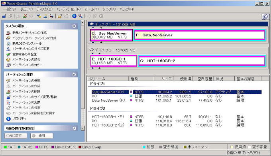Image resolution: width=271 pixels, height=156 pixels.
Task: Click the green FAT legend swatch
Action: click(5, 147)
